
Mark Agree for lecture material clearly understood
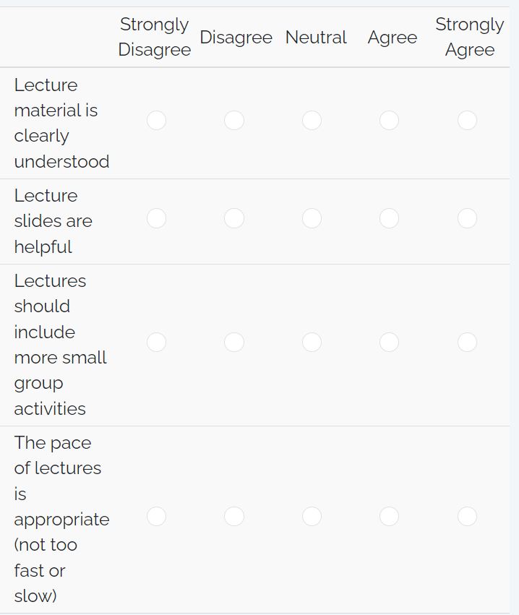click(389, 120)
